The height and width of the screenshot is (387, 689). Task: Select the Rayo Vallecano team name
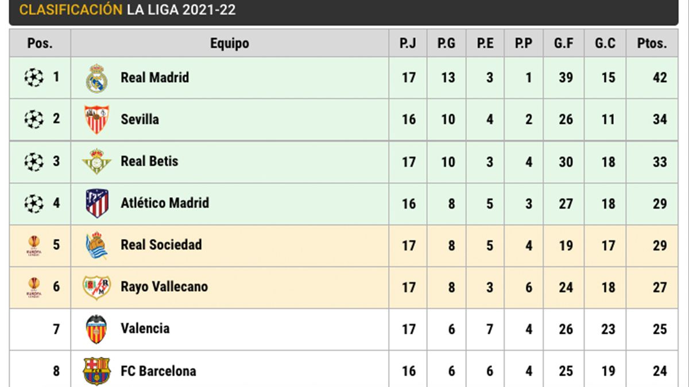(x=164, y=287)
